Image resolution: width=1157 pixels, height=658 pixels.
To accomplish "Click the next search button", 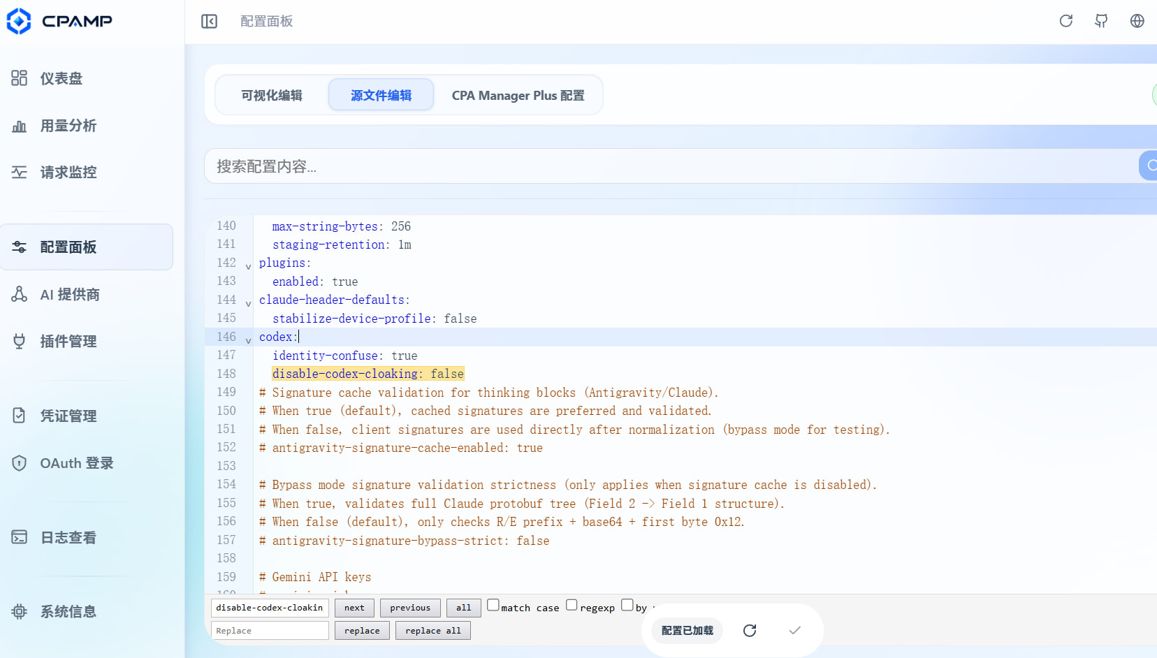I will click(354, 608).
